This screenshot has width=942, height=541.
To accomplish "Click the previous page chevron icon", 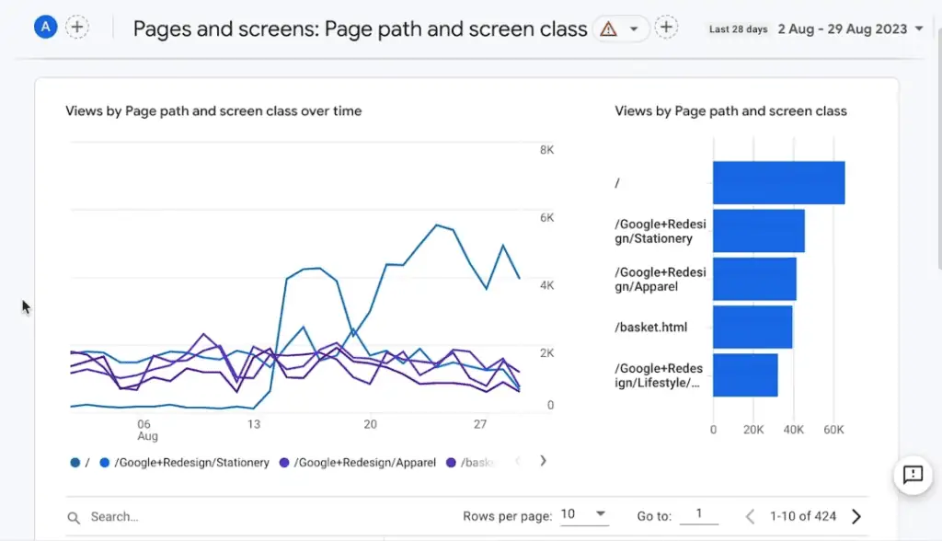I will (x=750, y=517).
